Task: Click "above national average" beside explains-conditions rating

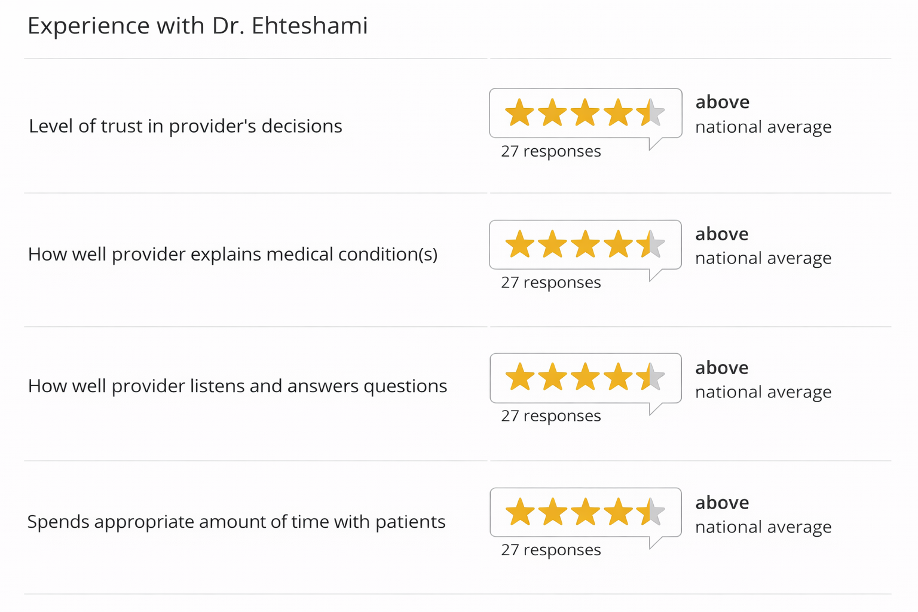Action: click(x=763, y=246)
